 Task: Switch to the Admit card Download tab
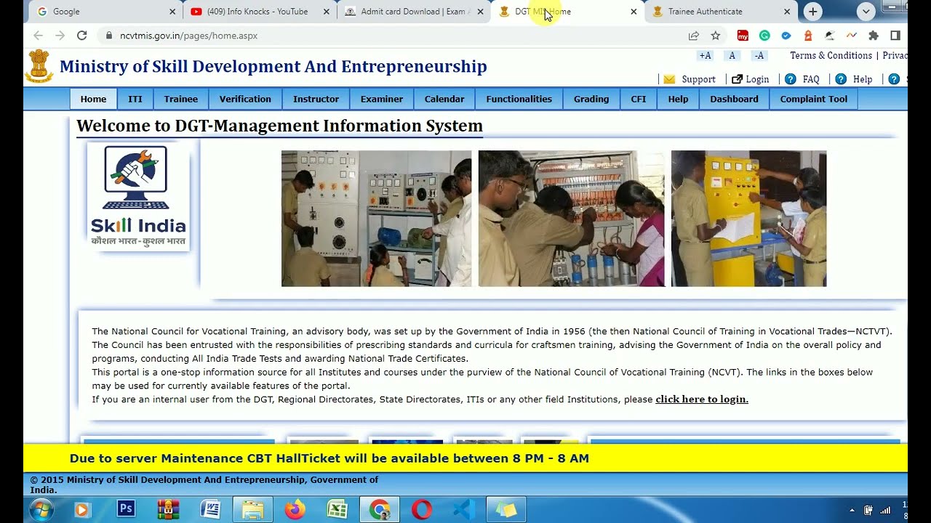coord(414,12)
